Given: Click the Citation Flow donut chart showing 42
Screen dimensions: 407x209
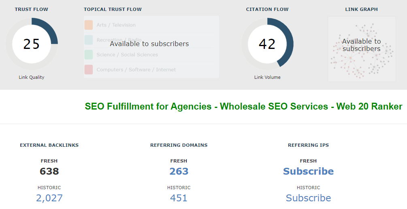Looking at the screenshot, I should click(267, 44).
